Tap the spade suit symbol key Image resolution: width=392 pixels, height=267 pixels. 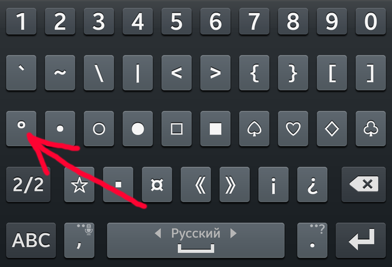pos(254,128)
